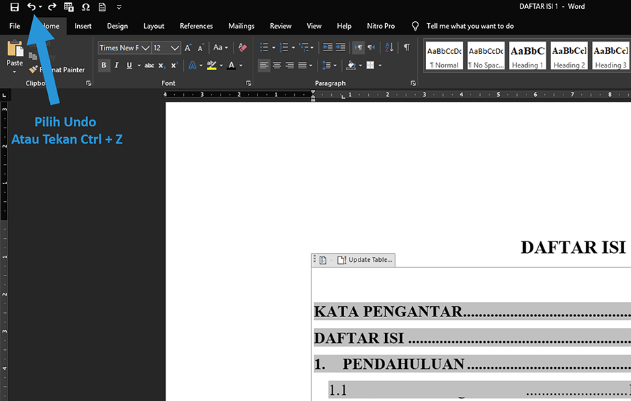Screen dimensions: 631x401
Task: Apply Borders with the grid icon
Action: pyautogui.click(x=370, y=65)
